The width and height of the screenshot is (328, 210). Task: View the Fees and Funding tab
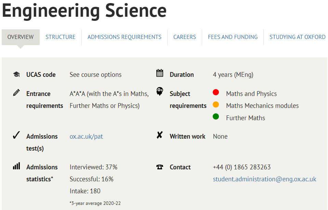tap(233, 37)
